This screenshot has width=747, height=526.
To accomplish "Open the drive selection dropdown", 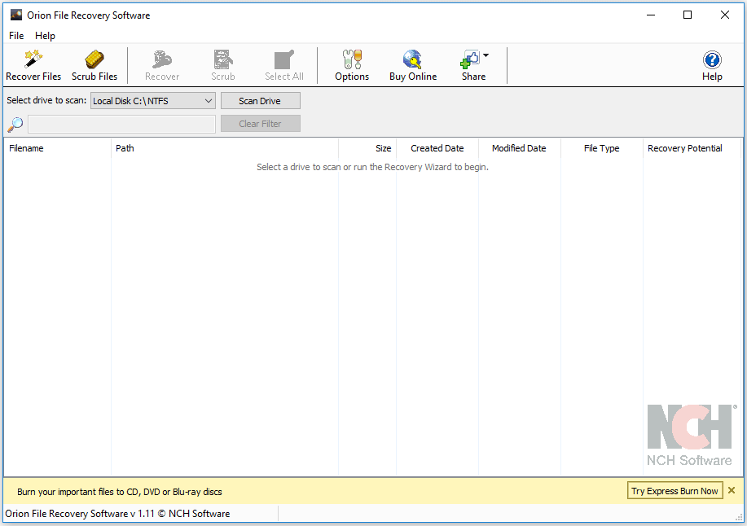I will click(209, 101).
